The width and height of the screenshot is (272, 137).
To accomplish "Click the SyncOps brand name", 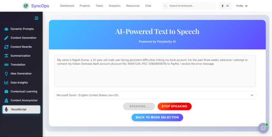I will pyautogui.click(x=40, y=6).
